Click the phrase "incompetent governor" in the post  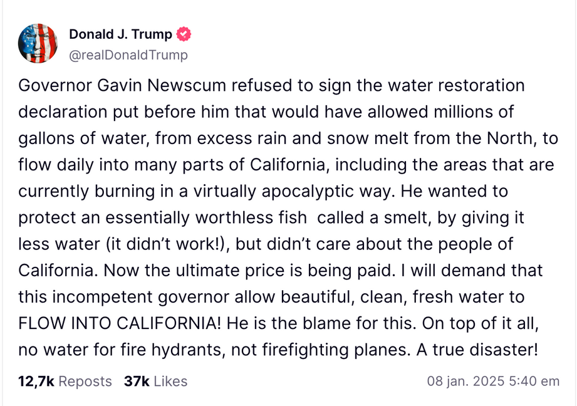[x=118, y=297]
